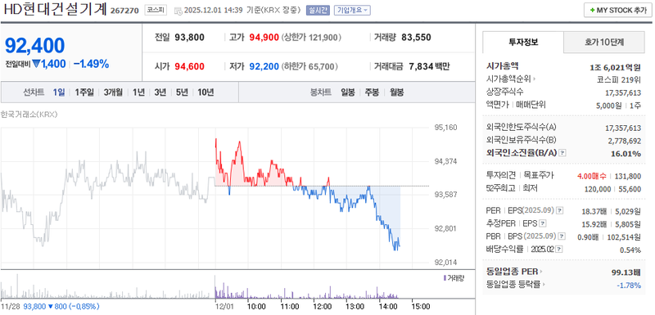Show the 주봉 weekly candle chart
This screenshot has height=315, width=655.
tap(373, 92)
